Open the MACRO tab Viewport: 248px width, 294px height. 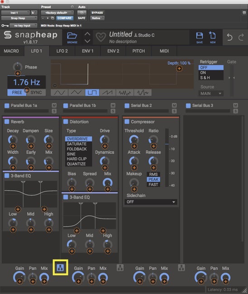[x=11, y=51]
